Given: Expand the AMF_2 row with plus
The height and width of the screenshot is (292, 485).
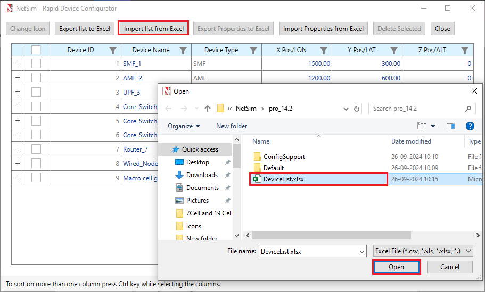Looking at the screenshot, I should click(x=18, y=77).
